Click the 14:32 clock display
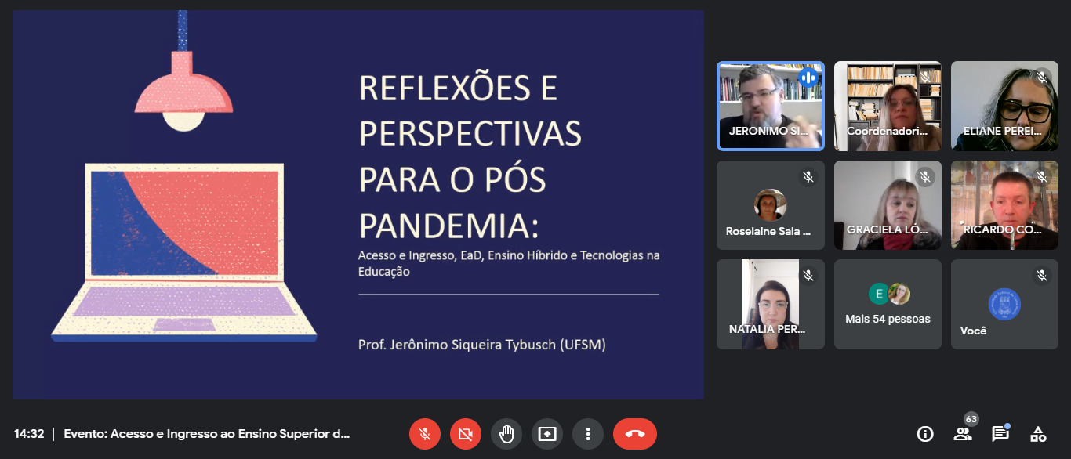This screenshot has width=1071, height=459. (x=29, y=433)
